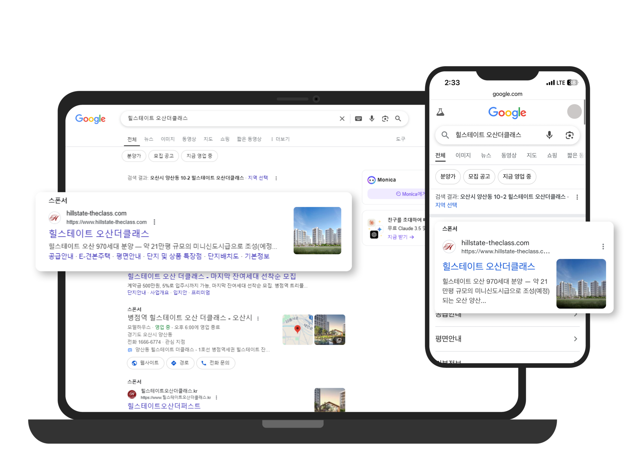The width and height of the screenshot is (636, 450).
Task: Open Google Lens camera icon in laptop search bar
Action: [x=385, y=118]
